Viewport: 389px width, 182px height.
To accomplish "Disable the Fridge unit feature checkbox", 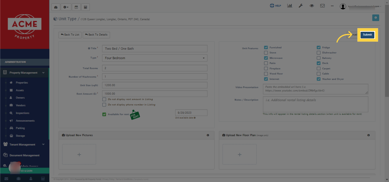I will [x=318, y=47].
